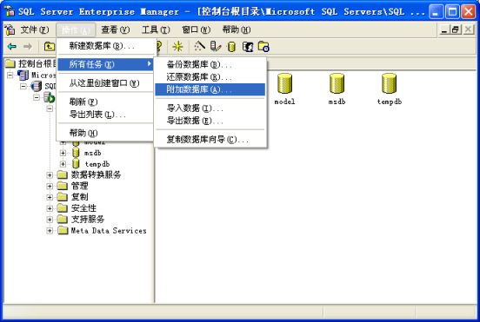Screen dimensions: 480x322
Task: Open the 查看(V) menu
Action: tap(115, 30)
